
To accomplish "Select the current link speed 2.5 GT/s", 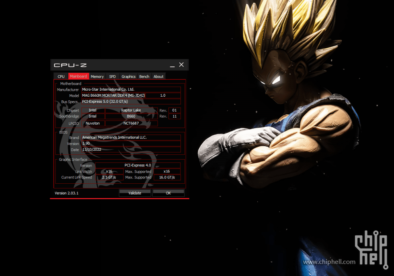I will 109,178.
